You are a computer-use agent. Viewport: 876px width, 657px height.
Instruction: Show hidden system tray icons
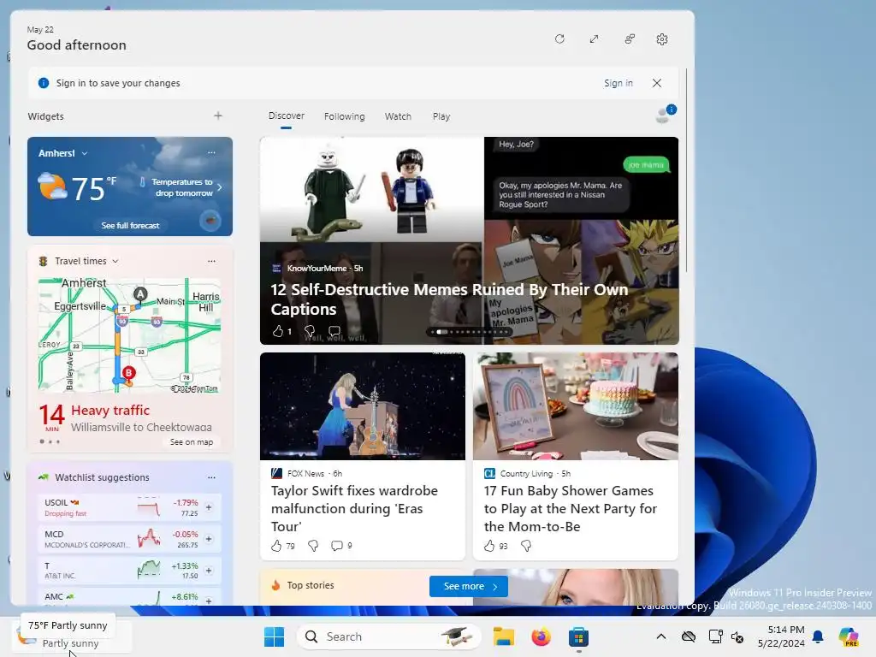click(x=661, y=636)
